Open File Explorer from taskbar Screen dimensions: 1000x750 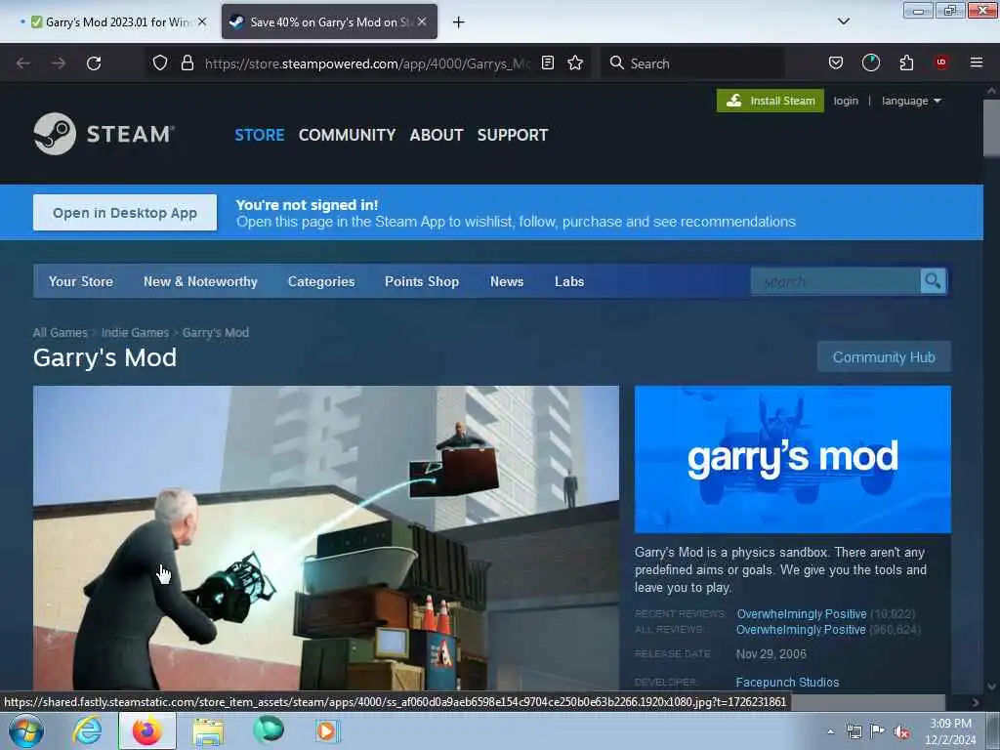(x=208, y=731)
